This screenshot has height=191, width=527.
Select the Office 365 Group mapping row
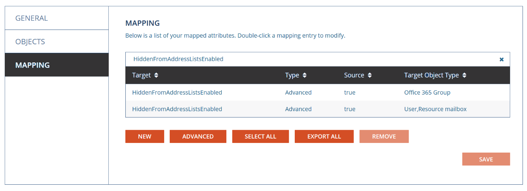pyautogui.click(x=317, y=92)
